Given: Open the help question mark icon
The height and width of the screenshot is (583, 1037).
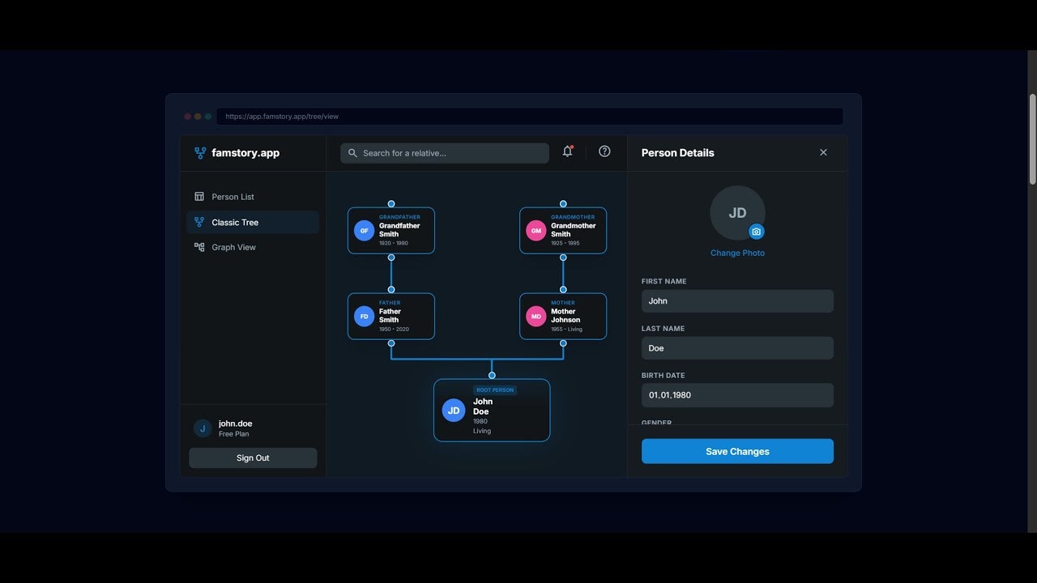Looking at the screenshot, I should click(x=604, y=151).
